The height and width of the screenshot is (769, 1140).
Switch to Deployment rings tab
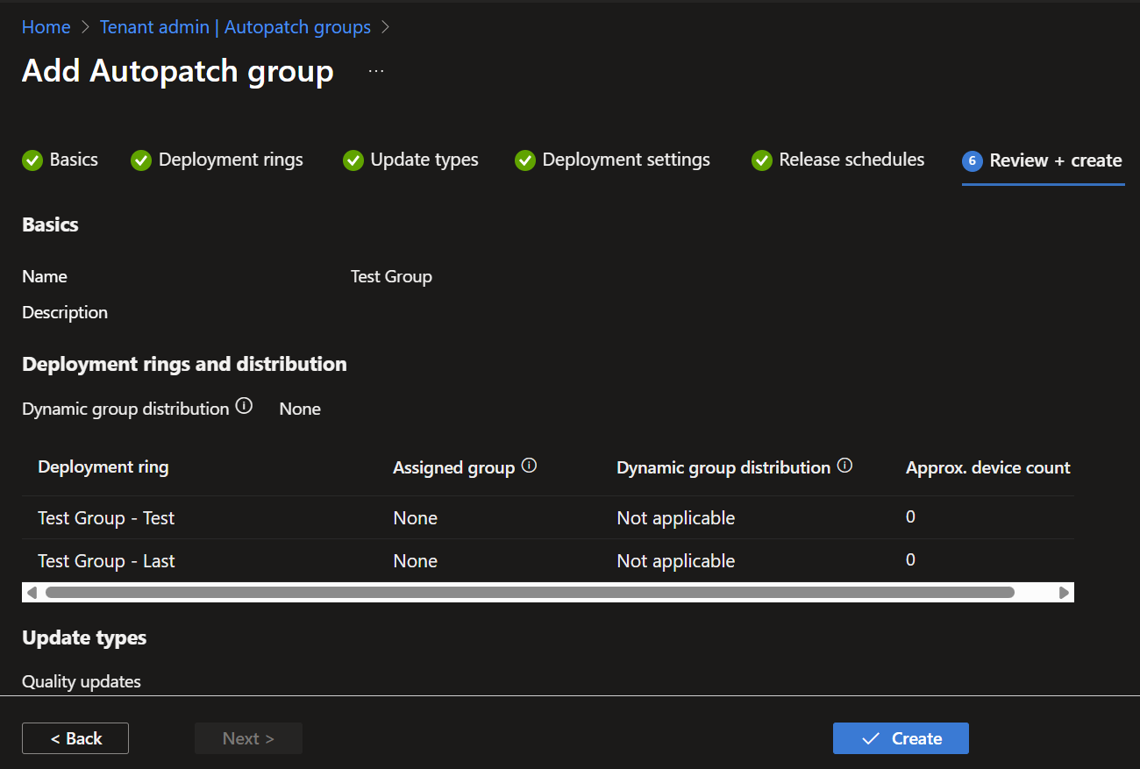(217, 160)
